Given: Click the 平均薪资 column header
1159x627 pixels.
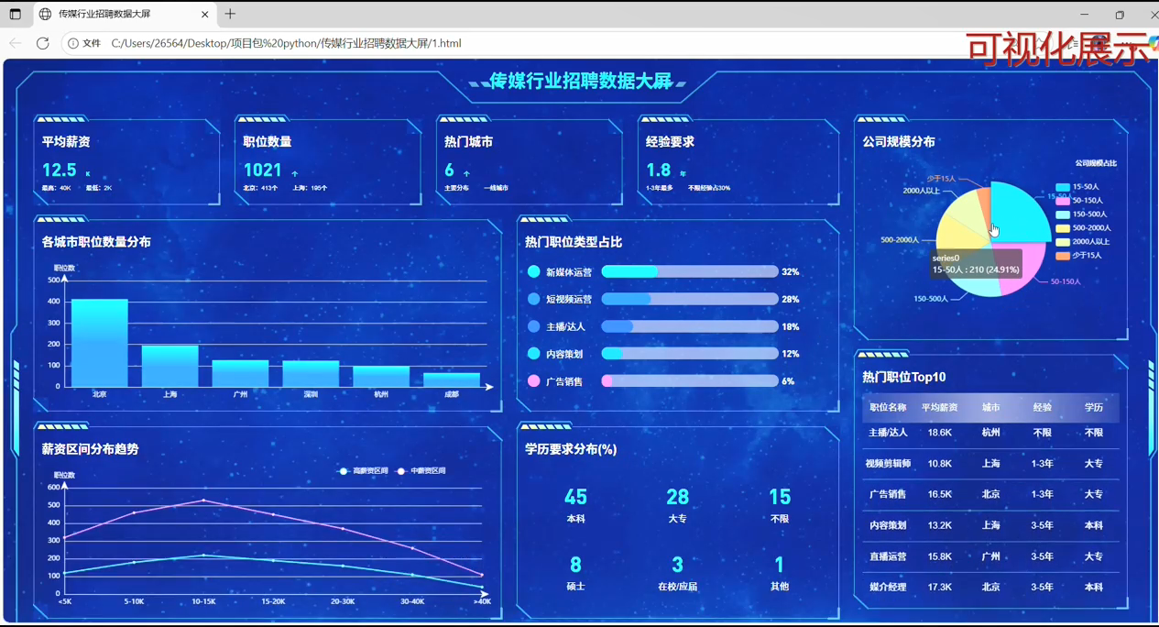Looking at the screenshot, I should [939, 408].
